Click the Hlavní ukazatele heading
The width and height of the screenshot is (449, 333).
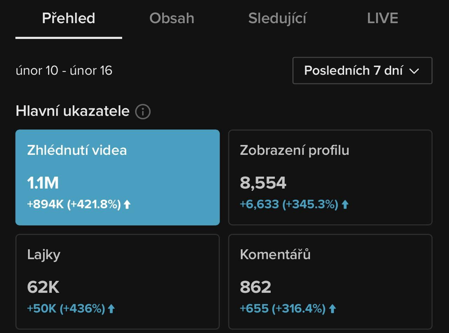[72, 111]
